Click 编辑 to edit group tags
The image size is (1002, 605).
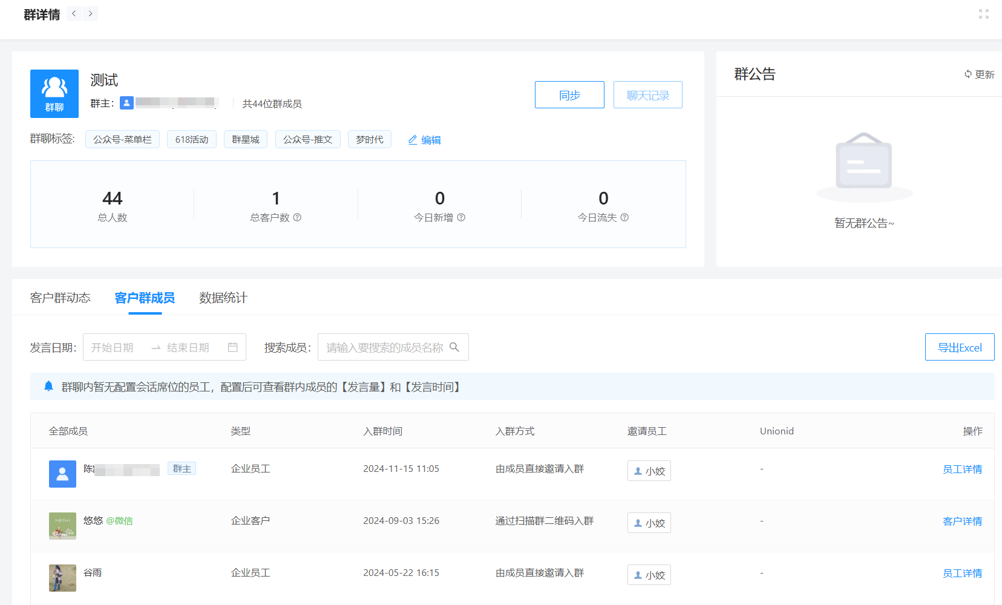coord(431,140)
